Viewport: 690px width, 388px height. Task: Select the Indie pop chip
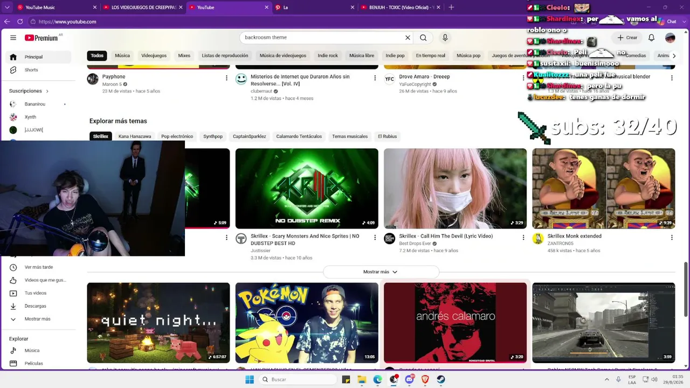pyautogui.click(x=395, y=56)
